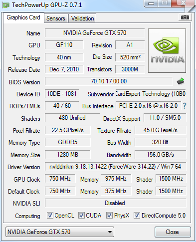Viewport: 196px width, 242px height.
Task: Toggle the OpenCL checkbox
Action: tap(50, 215)
